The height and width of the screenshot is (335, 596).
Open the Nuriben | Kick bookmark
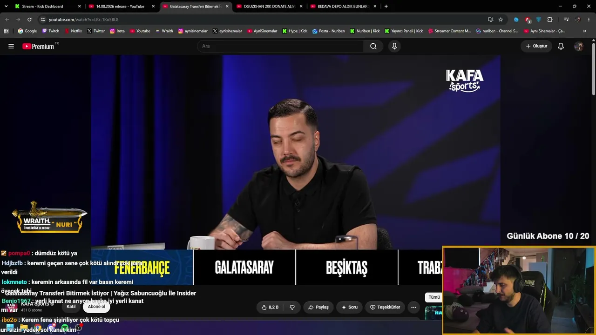pyautogui.click(x=365, y=31)
